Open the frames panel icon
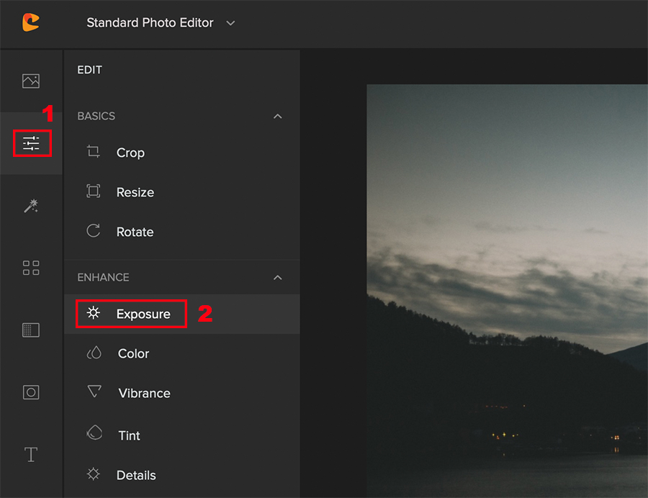 click(x=31, y=392)
